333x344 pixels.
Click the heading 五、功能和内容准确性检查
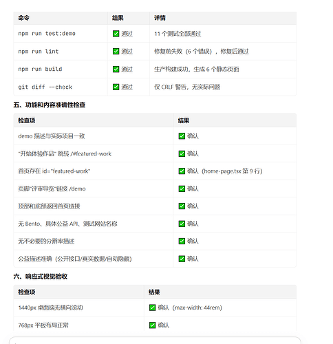[50, 105]
